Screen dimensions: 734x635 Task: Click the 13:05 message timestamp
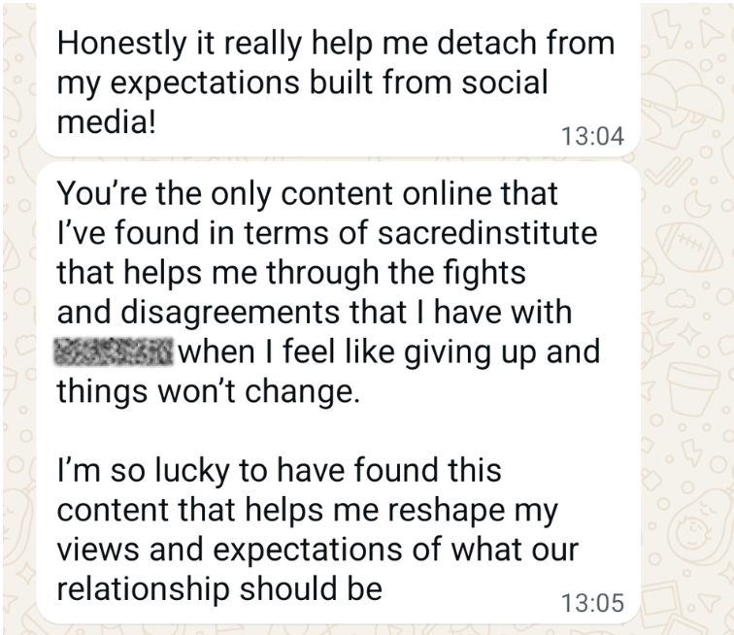tap(591, 602)
